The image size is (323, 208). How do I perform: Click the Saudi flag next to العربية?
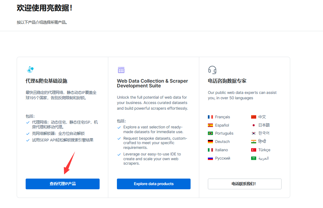pos(254,158)
